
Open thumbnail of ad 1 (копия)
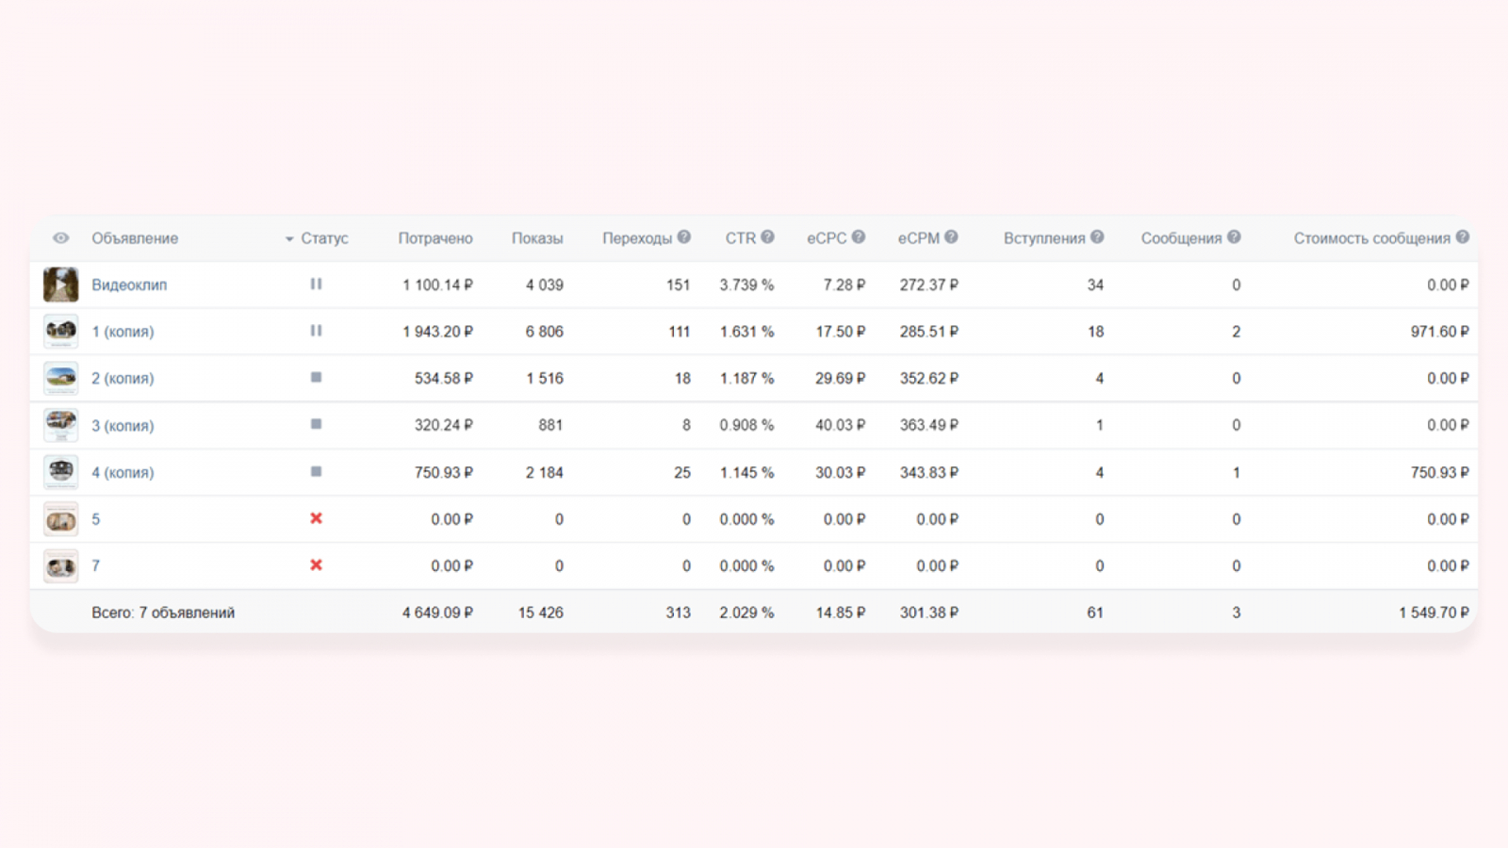(x=60, y=332)
